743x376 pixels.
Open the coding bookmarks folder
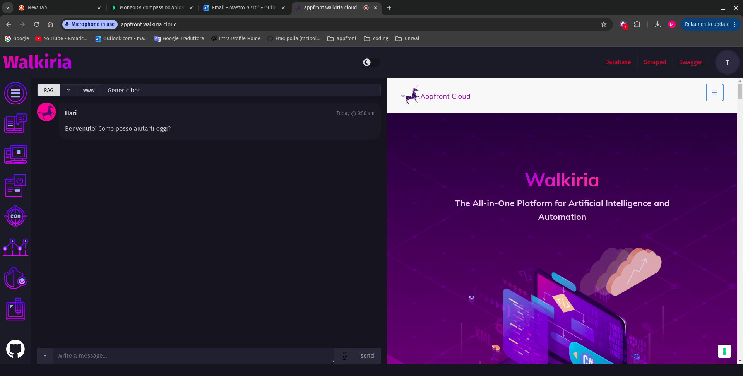click(376, 39)
